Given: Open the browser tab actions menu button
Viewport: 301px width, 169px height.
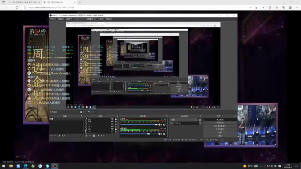Looking at the screenshot, I should tap(3, 2).
